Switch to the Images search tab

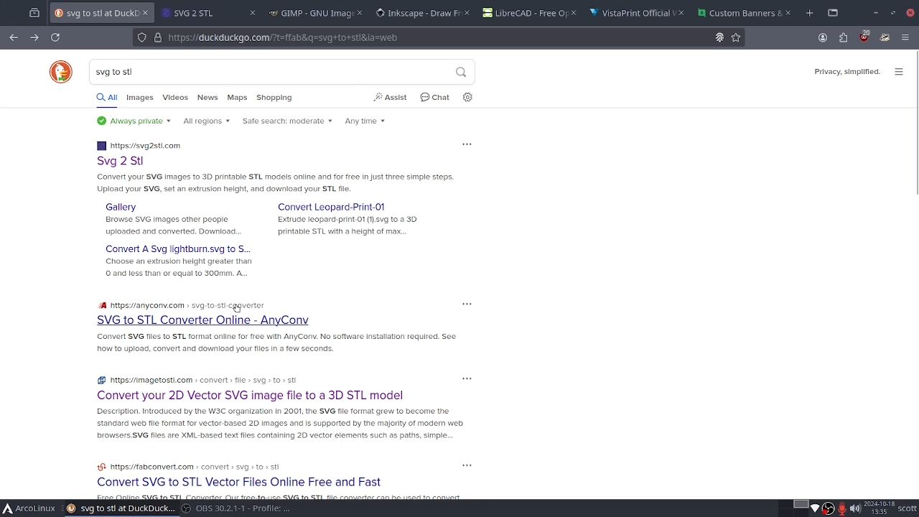[x=139, y=98]
